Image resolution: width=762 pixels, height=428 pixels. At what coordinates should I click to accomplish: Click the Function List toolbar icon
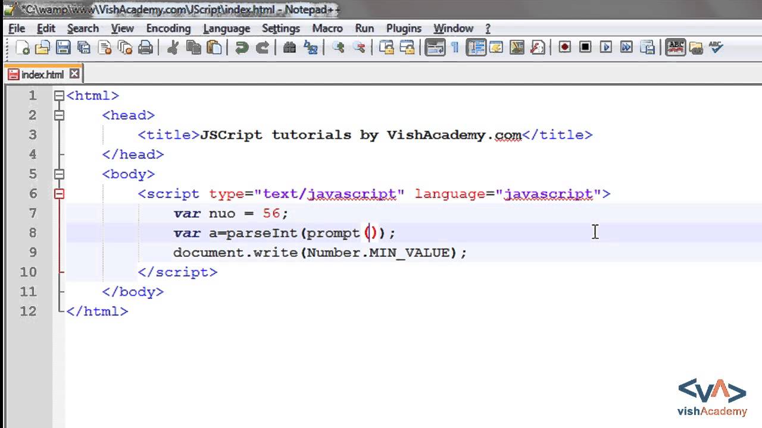[538, 48]
